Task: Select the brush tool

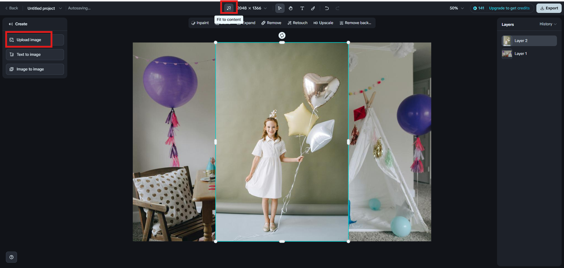Action: pyautogui.click(x=313, y=8)
